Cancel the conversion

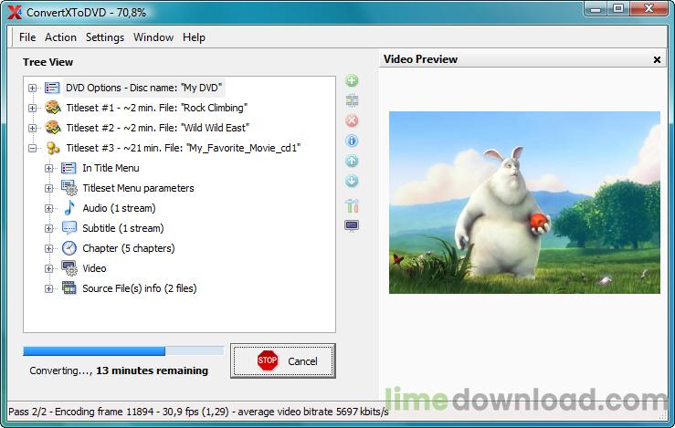coord(283,360)
